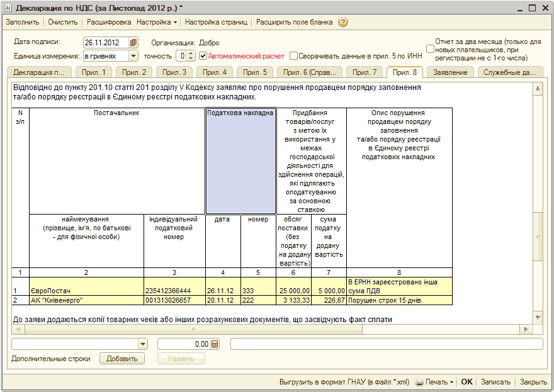Click Заполнить in the toolbar
The image size is (554, 392).
[22, 22]
